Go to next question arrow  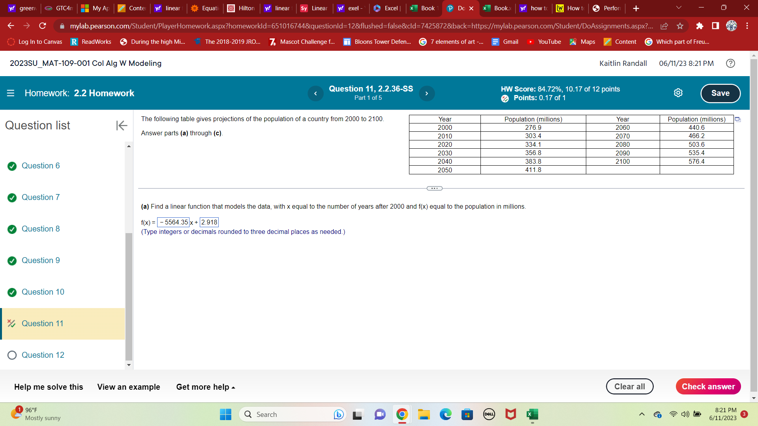[x=426, y=93]
